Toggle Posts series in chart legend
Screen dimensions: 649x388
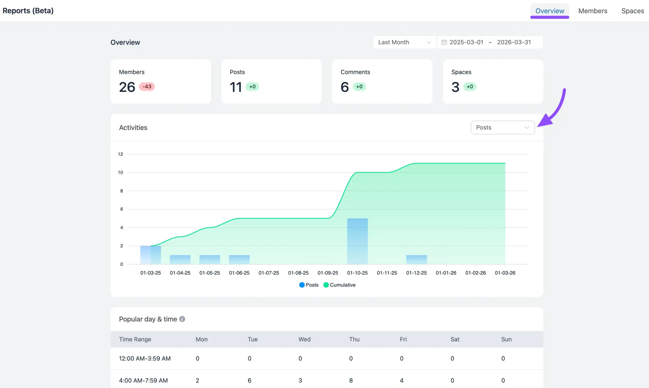[312, 285]
